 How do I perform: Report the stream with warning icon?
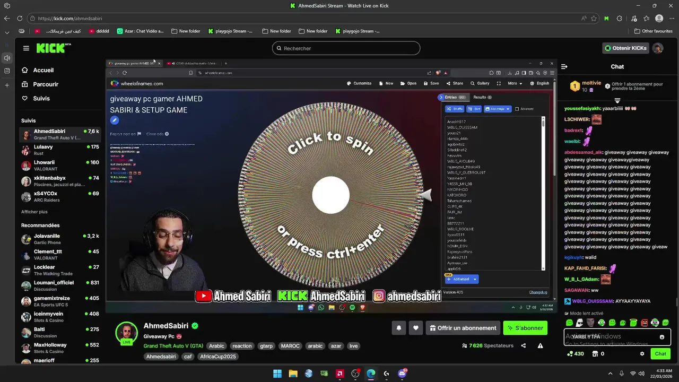540,346
